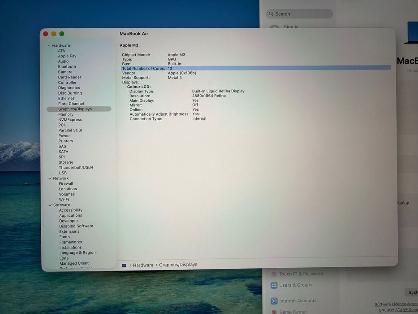
Task: Select Controller in the sidebar
Action: [x=67, y=83]
